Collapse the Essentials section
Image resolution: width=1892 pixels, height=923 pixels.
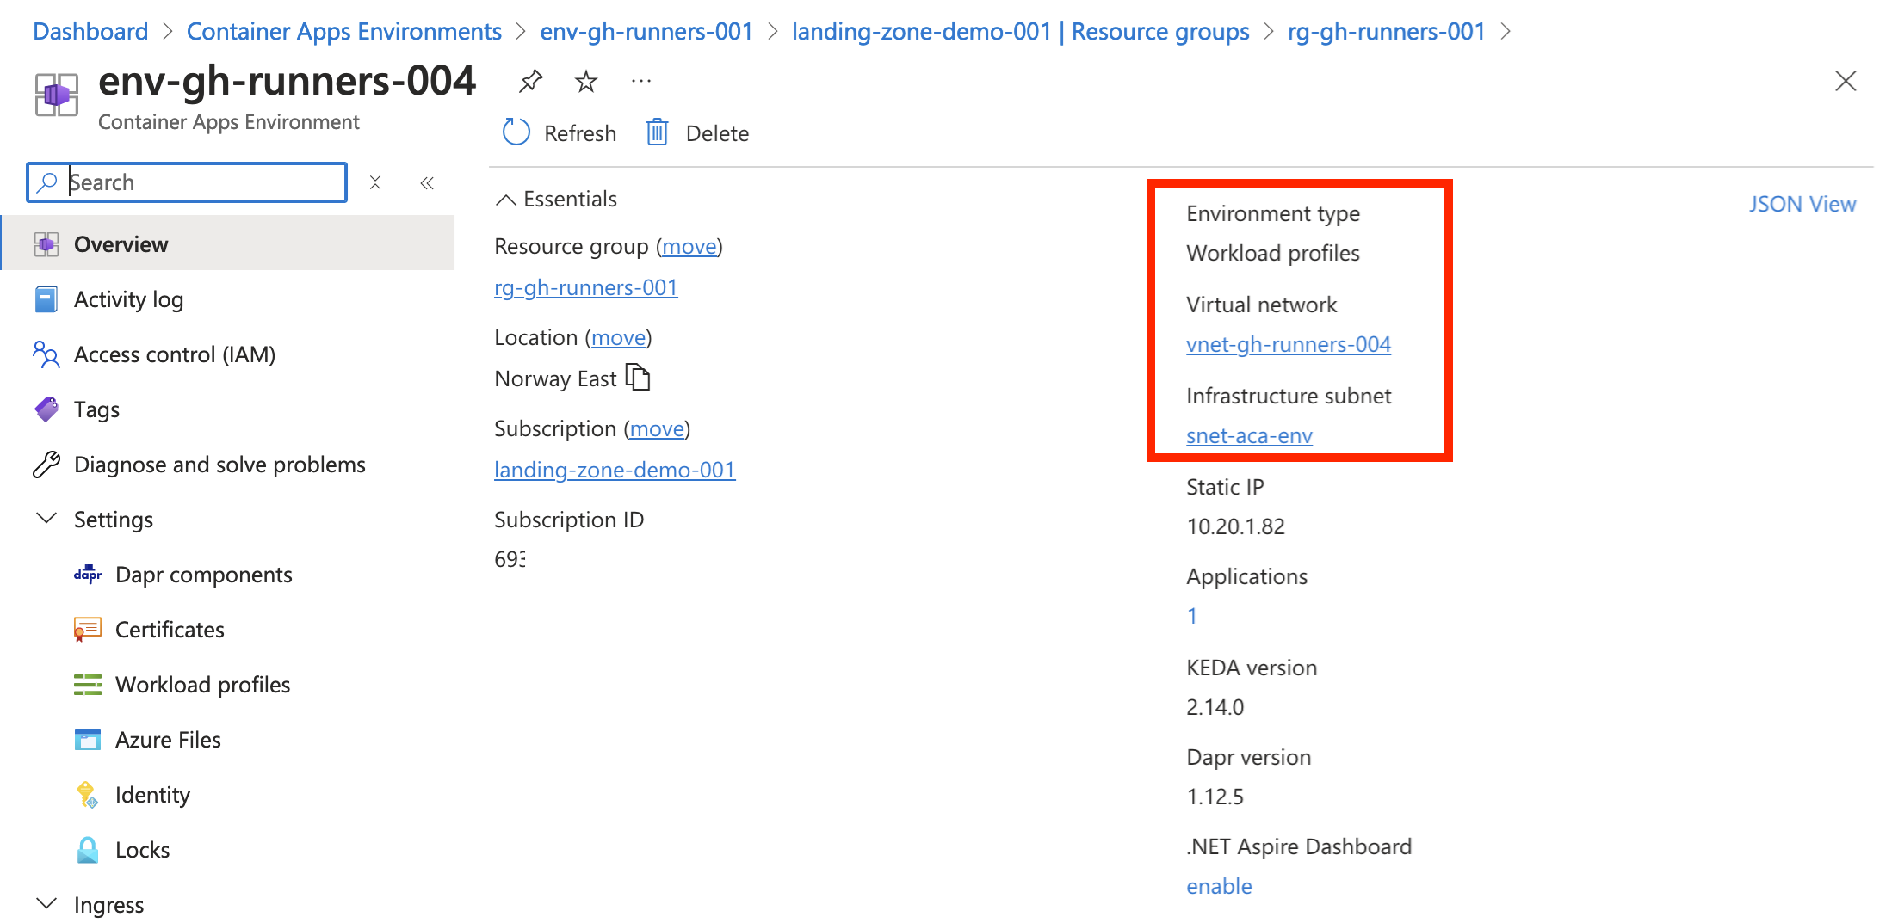506,200
